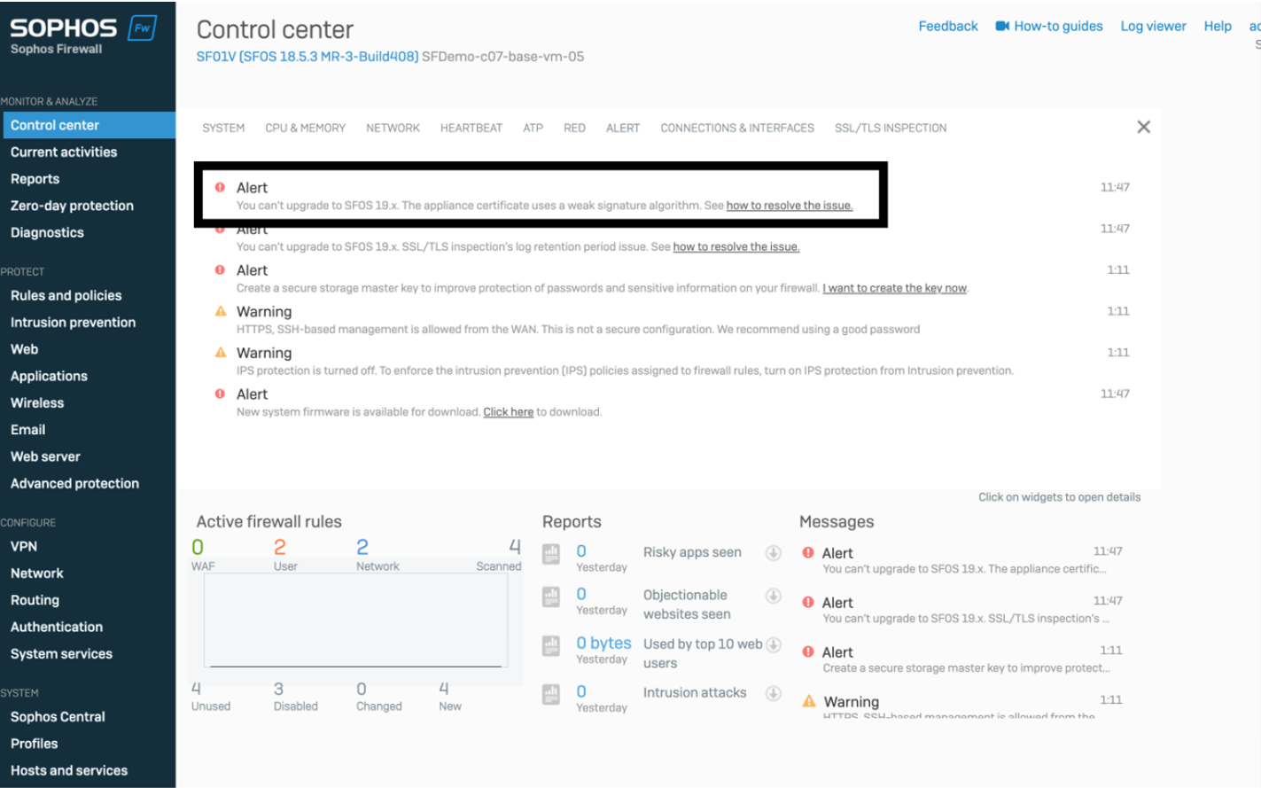This screenshot has height=788, width=1261.
Task: Click the red alert icon on the secure storage alert
Action: click(220, 270)
